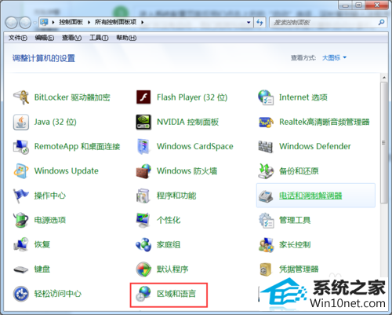392x315 pixels.
Task: Open the 家长控制 icon
Action: [x=266, y=245]
